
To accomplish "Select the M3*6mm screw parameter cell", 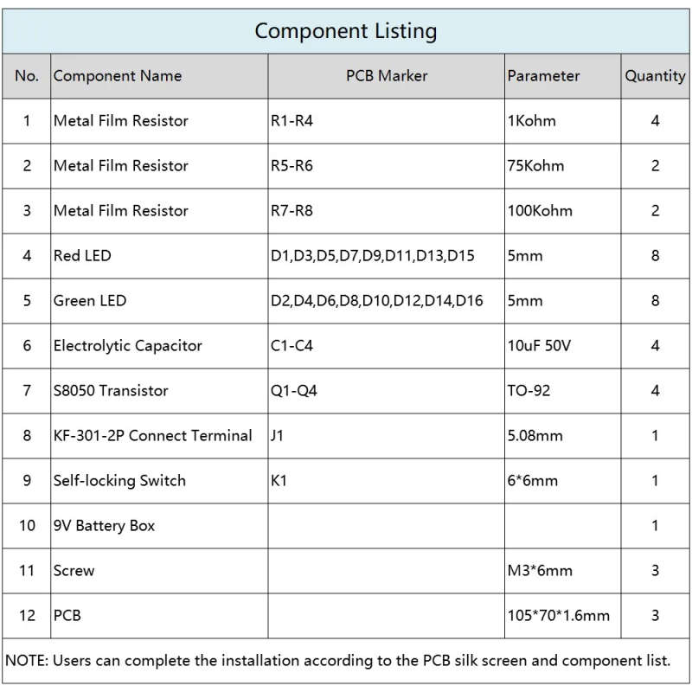I will [x=563, y=571].
